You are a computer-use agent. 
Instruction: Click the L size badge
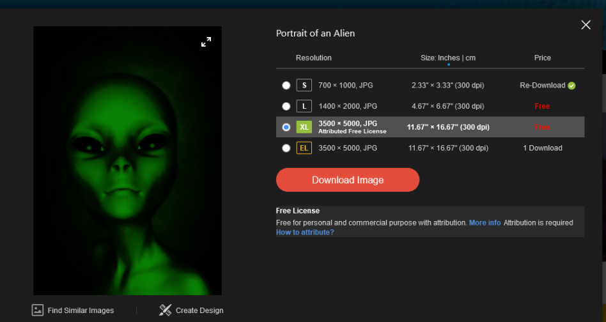304,106
